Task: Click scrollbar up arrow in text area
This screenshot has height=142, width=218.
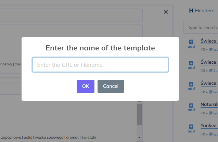Action: click(139, 101)
